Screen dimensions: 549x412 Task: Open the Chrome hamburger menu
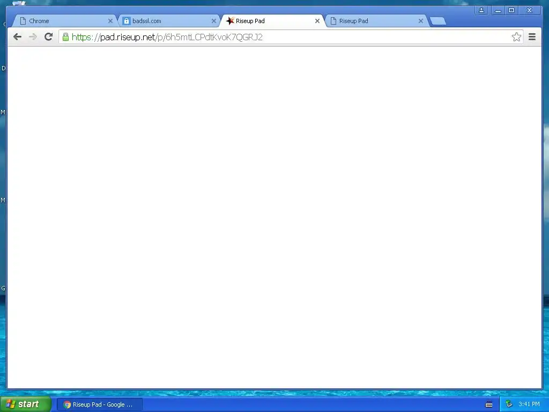pyautogui.click(x=532, y=37)
